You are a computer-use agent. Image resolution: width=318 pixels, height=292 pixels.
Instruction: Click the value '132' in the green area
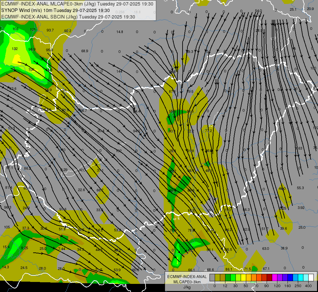coord(15,49)
